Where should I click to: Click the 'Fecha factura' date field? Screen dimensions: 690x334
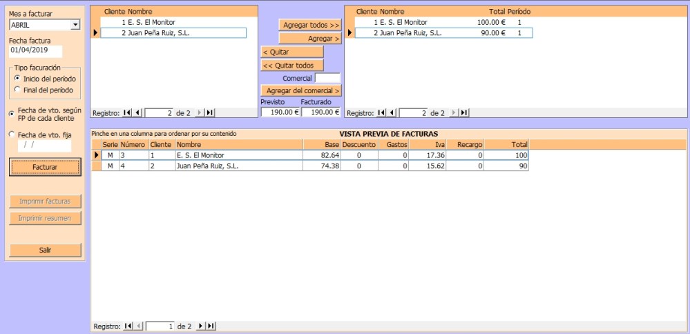pyautogui.click(x=35, y=51)
